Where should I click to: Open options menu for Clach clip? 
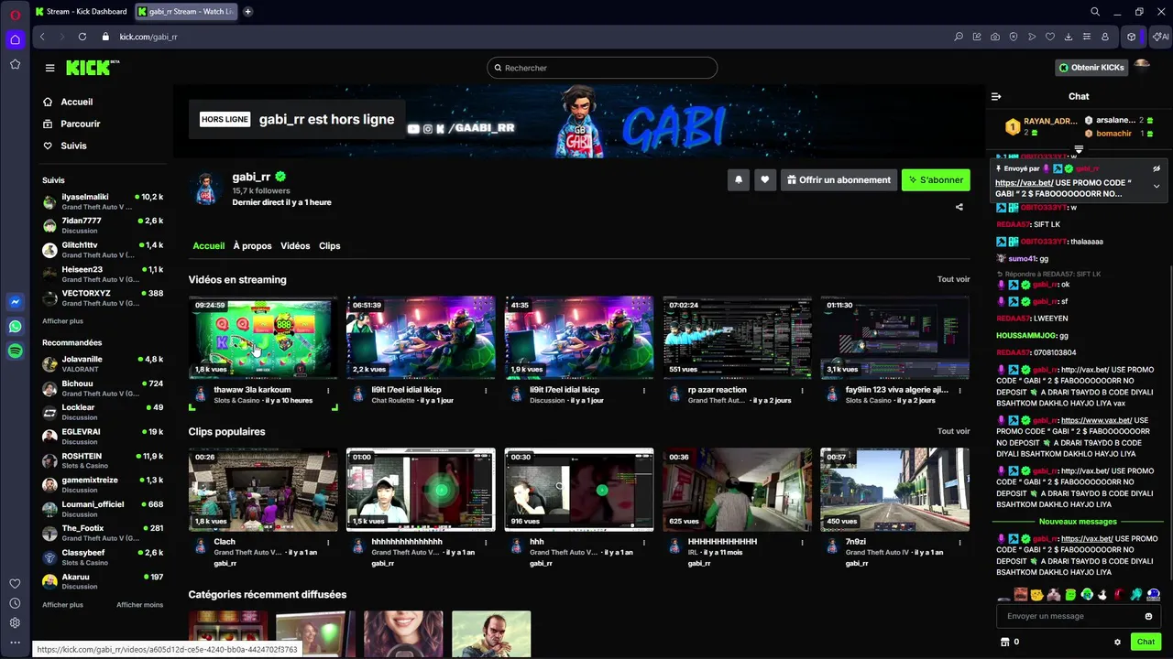coord(328,543)
